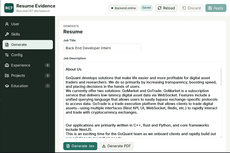
Task: Click the Generate document icon in sidebar
Action: (x=7, y=45)
